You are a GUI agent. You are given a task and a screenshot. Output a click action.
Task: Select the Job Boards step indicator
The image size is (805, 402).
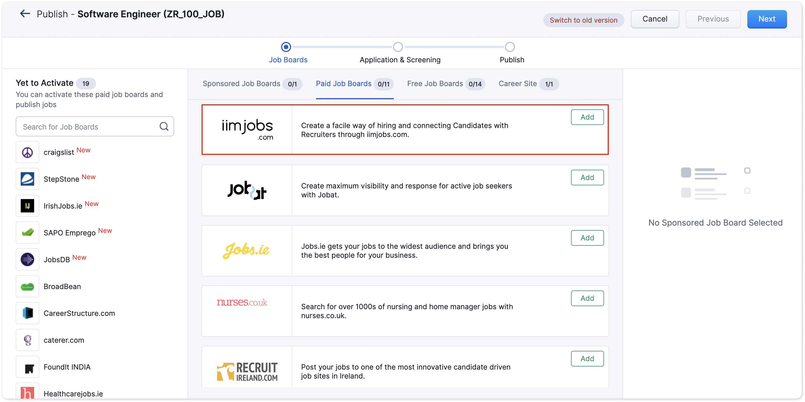coord(286,47)
